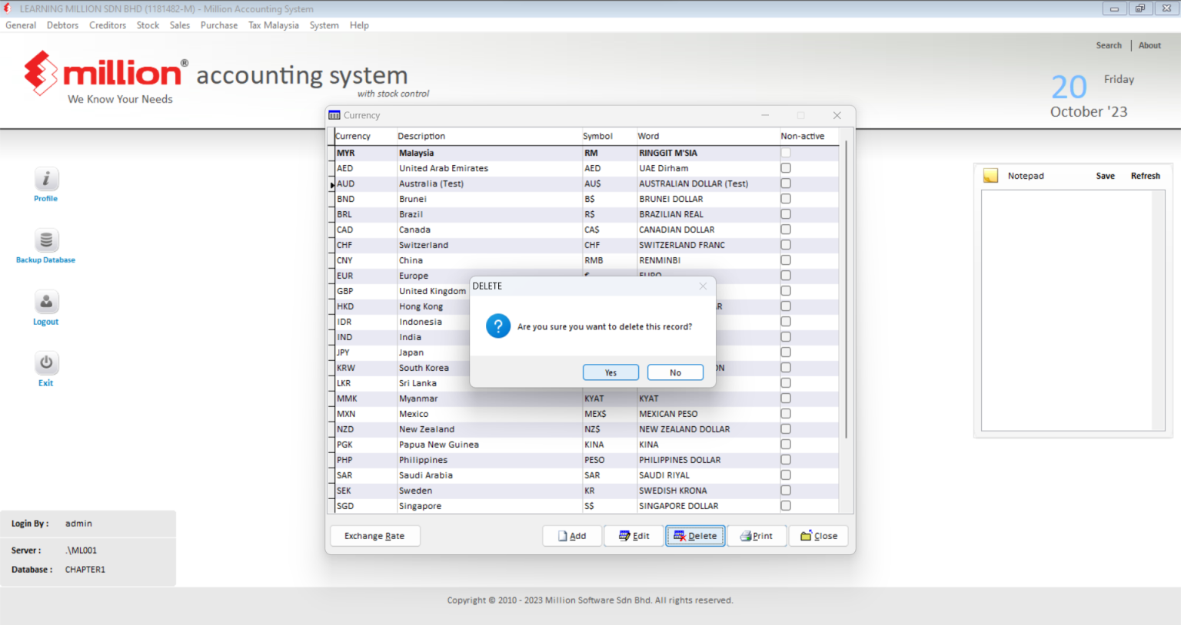Cancel deletion with the No button
The height and width of the screenshot is (625, 1181).
pyautogui.click(x=675, y=372)
